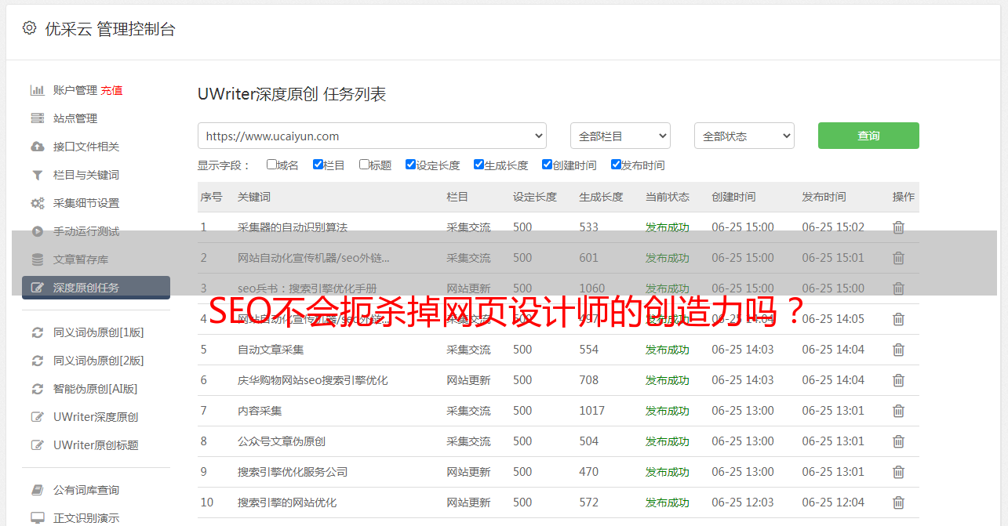Click the refresh icon for 智能伪原创[AI版]
Viewport: 1008px width, 526px height.
click(x=37, y=389)
